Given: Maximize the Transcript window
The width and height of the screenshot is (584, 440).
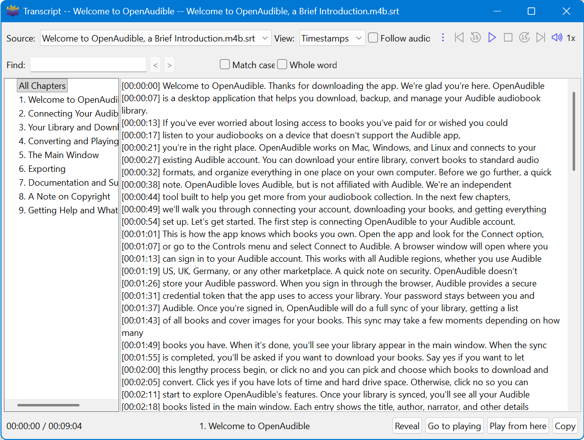Looking at the screenshot, I should (x=532, y=11).
